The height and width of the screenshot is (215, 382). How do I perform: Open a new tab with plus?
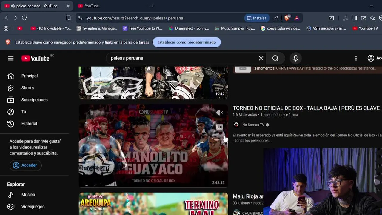click(153, 6)
